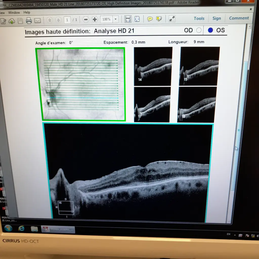
Task: Switch to read mode with the expand-arrows icon
Action: click(x=172, y=18)
